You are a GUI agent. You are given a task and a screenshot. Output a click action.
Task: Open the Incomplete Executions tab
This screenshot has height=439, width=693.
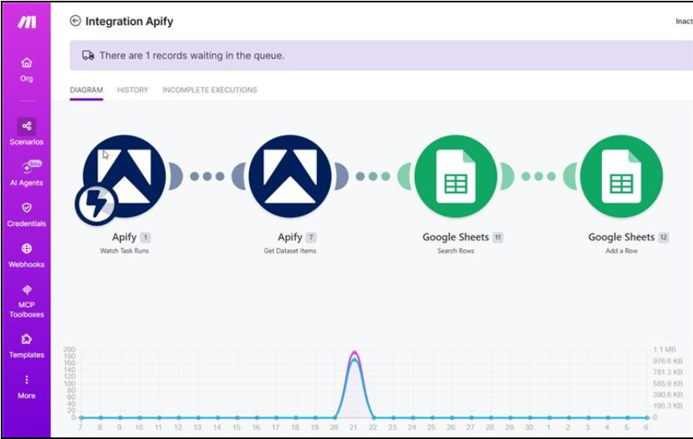pyautogui.click(x=209, y=90)
